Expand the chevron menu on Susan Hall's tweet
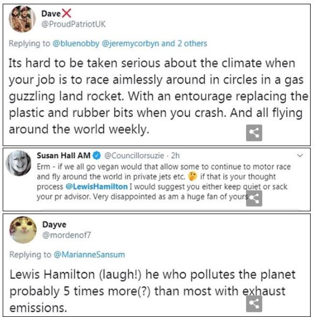The width and height of the screenshot is (315, 317). (300, 156)
